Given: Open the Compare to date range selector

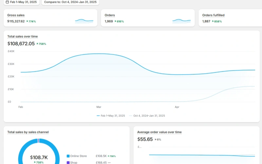Looking at the screenshot, I should [70, 2].
